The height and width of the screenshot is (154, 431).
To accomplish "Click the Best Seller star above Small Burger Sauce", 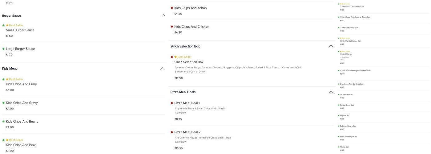I will click(x=7, y=25).
